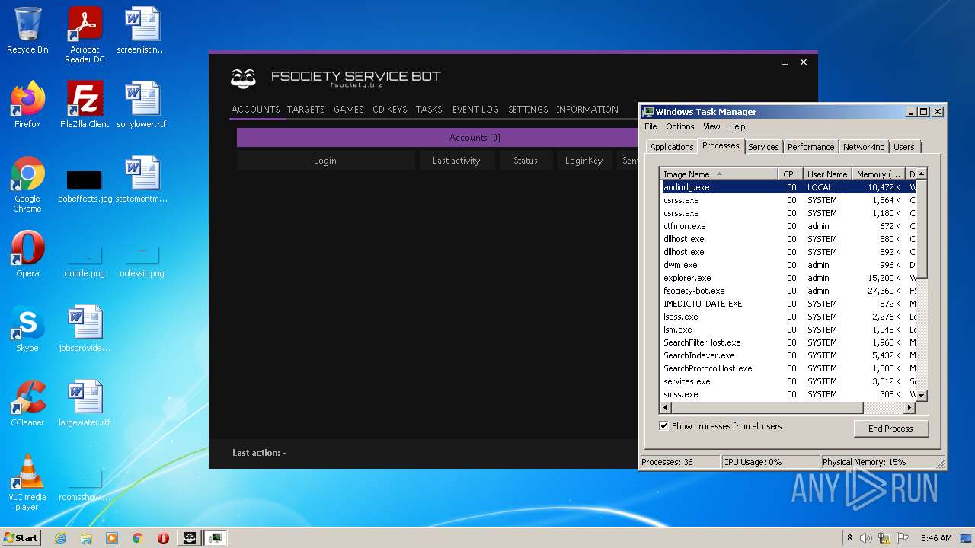
Task: Launch Opera desktop icon
Action: pos(27,254)
